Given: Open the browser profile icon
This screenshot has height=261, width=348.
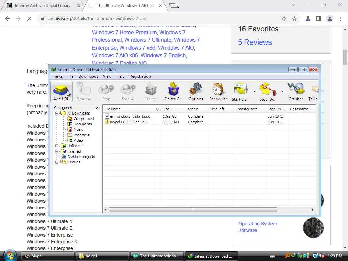Looking at the screenshot, I should pyautogui.click(x=330, y=19).
